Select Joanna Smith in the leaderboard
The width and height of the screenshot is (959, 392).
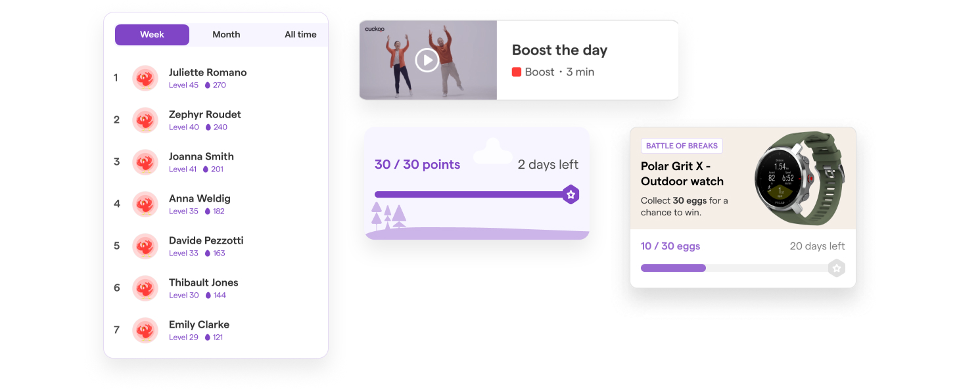(x=201, y=157)
